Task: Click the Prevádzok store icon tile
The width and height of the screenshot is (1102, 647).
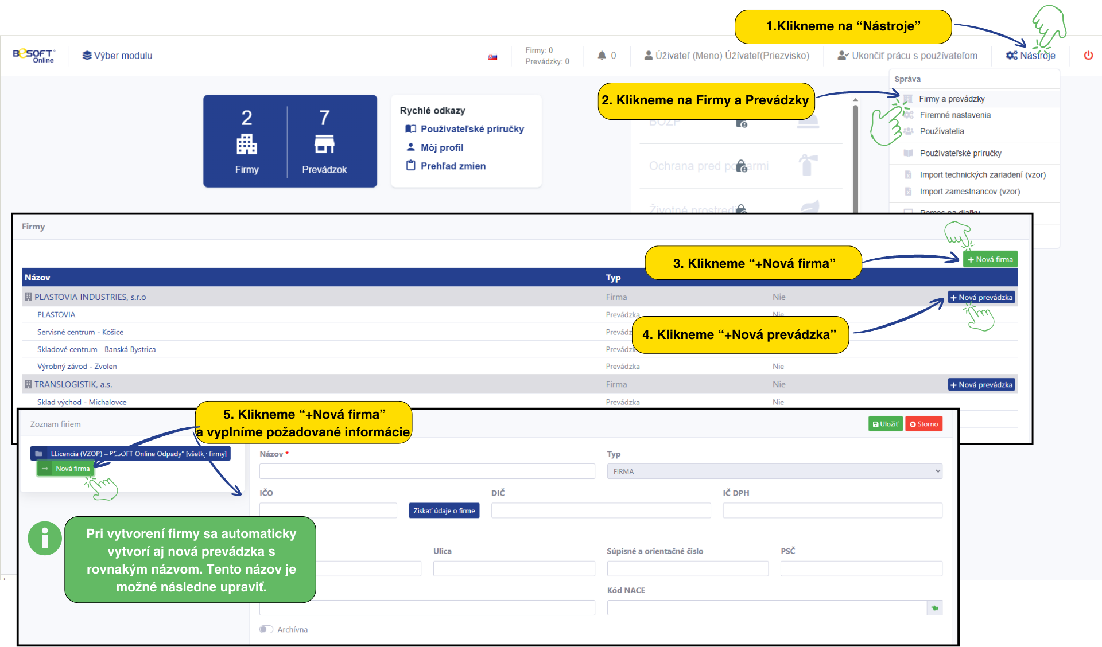Action: pyautogui.click(x=324, y=143)
